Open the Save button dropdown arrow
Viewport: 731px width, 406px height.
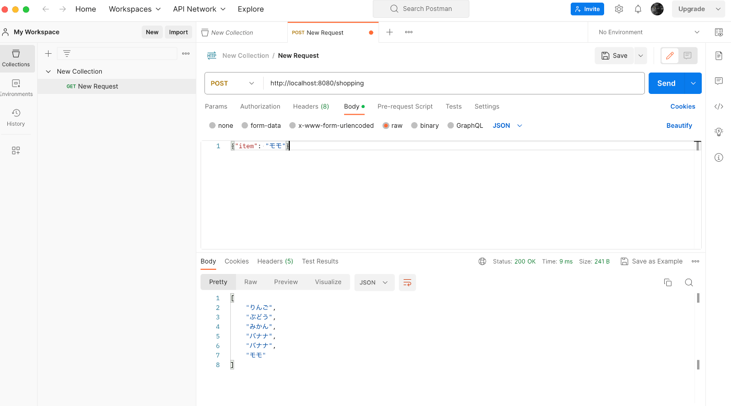coord(641,55)
